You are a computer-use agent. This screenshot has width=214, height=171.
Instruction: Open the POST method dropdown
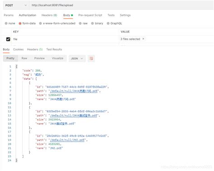(x=16, y=5)
